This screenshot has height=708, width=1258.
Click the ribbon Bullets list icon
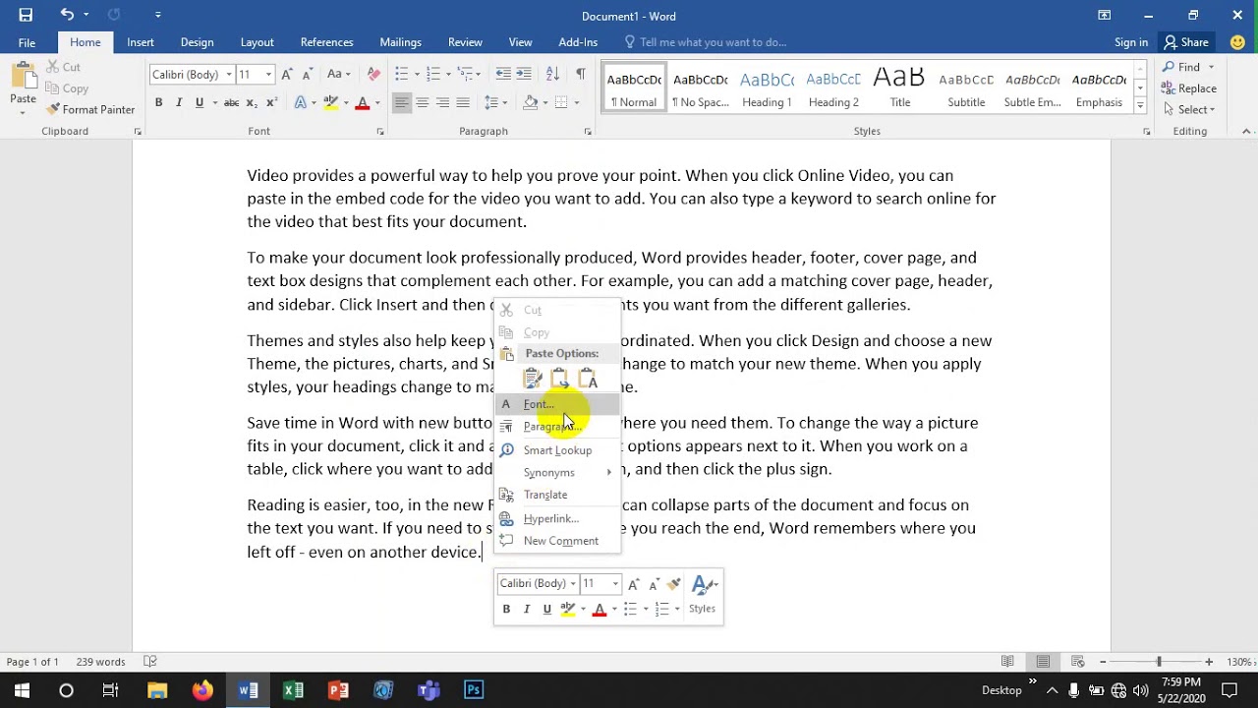point(401,74)
